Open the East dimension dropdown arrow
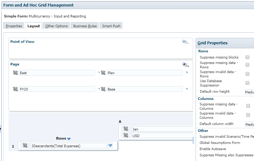254x161 pixels. [99, 72]
